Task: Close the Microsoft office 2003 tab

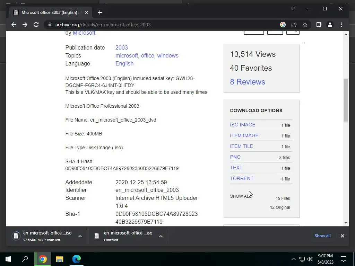Action: [86, 12]
